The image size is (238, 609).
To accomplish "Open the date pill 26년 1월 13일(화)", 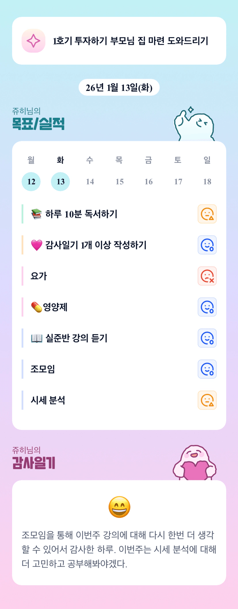I will 119,87.
